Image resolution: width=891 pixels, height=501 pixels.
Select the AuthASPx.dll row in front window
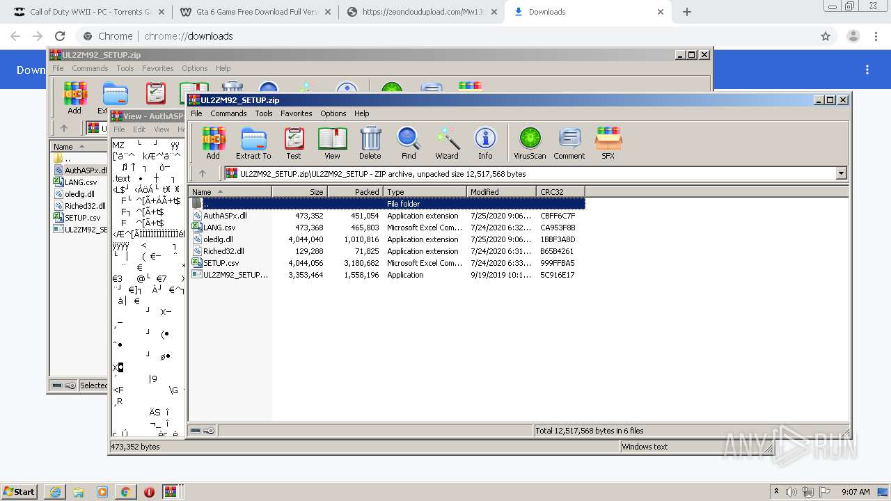[x=387, y=216]
